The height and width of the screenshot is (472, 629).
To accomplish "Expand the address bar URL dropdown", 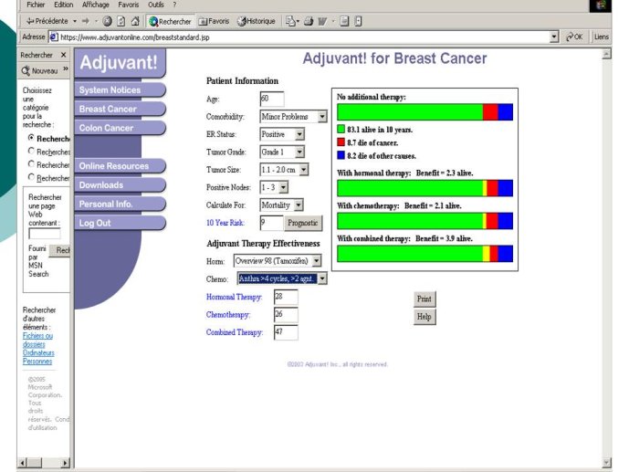I will [x=554, y=37].
